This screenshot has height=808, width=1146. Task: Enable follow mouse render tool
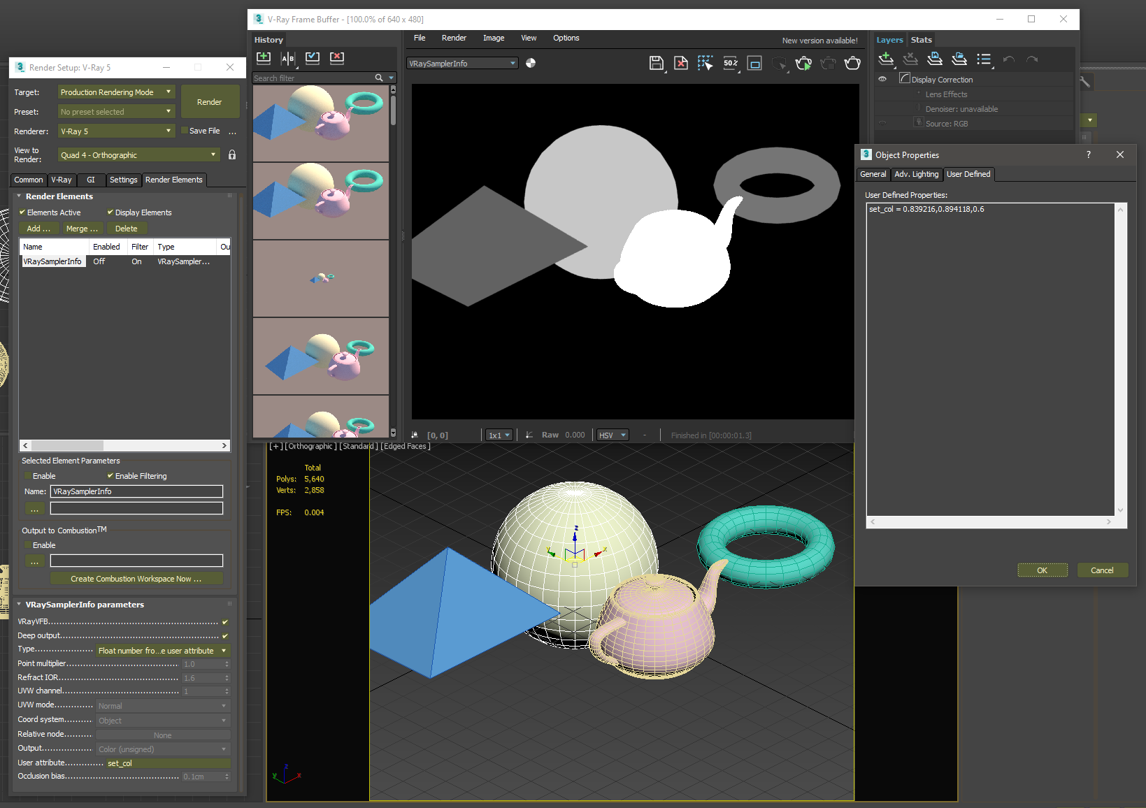coord(705,64)
